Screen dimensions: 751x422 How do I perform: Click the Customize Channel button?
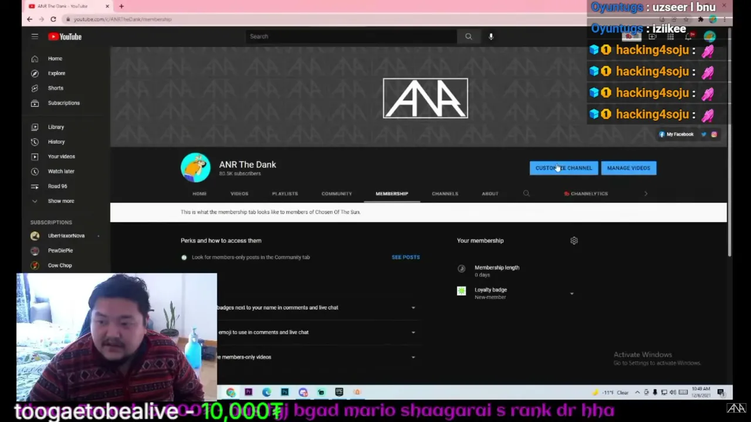coord(564,168)
